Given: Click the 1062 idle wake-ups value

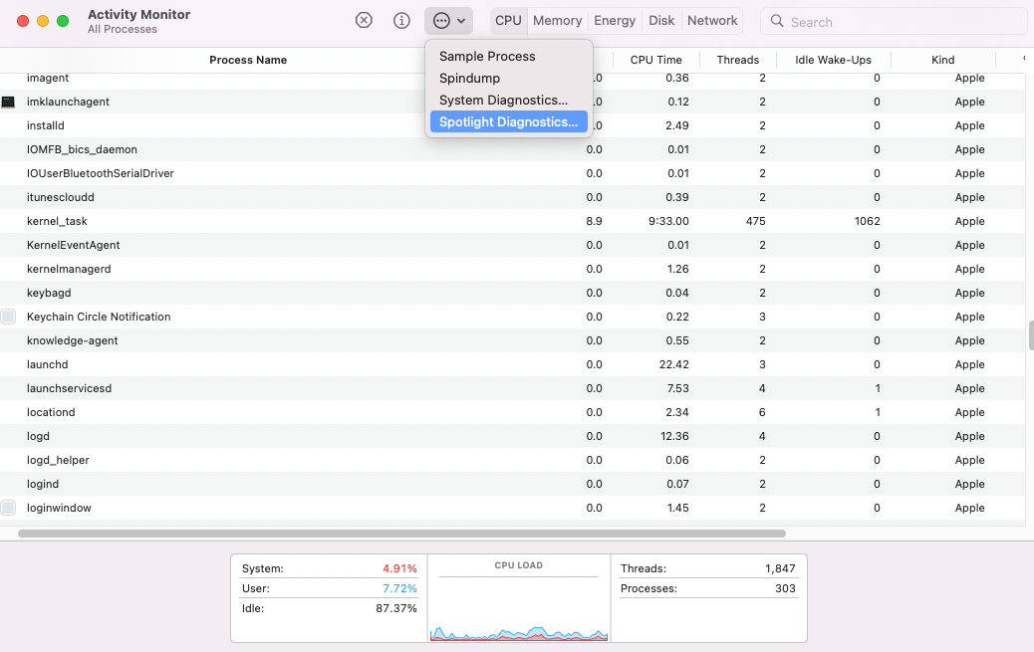Looking at the screenshot, I should pos(868,221).
